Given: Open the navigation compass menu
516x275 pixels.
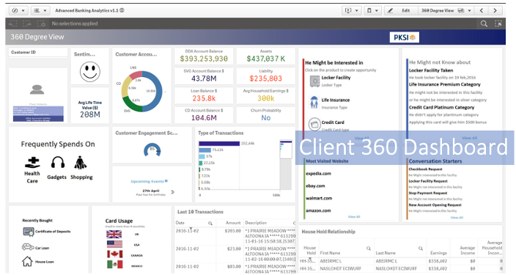Looking at the screenshot, I should (18, 10).
